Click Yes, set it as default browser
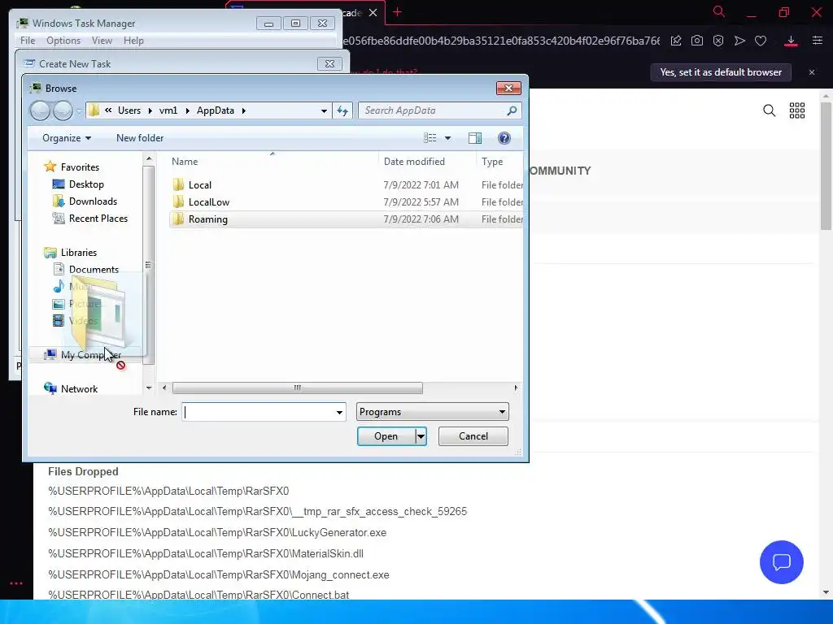 [721, 72]
